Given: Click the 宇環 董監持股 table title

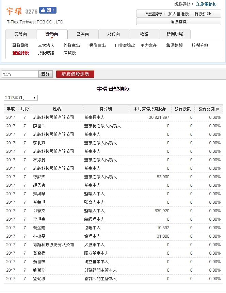Looking at the screenshot, I should click(x=113, y=89).
